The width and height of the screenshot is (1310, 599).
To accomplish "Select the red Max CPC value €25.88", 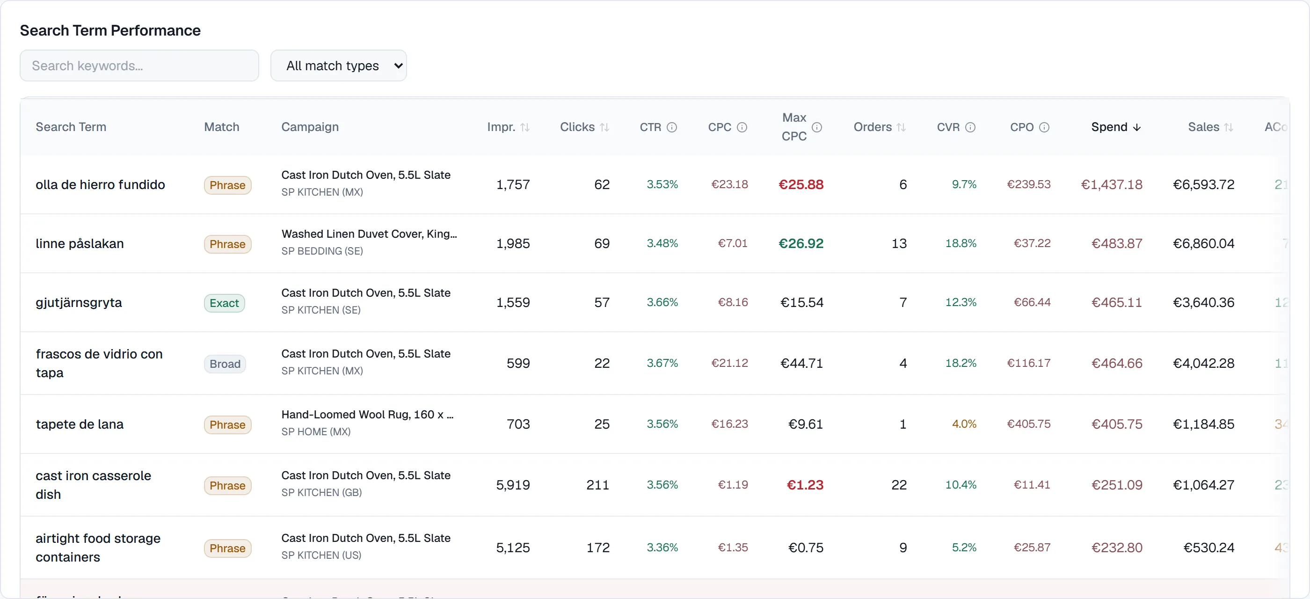I will pos(801,184).
